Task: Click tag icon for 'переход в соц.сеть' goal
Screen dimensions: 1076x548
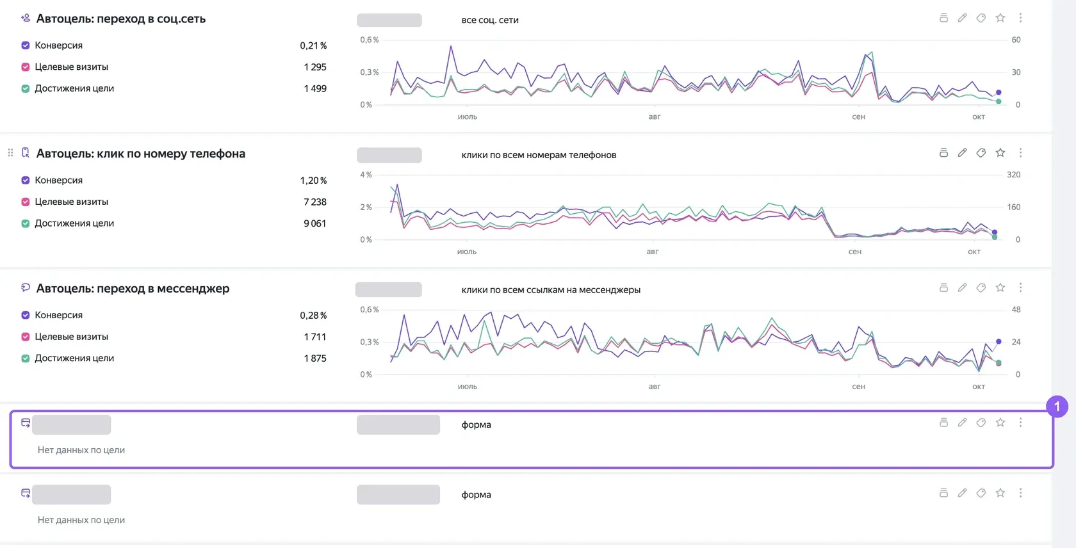Action: 981,18
